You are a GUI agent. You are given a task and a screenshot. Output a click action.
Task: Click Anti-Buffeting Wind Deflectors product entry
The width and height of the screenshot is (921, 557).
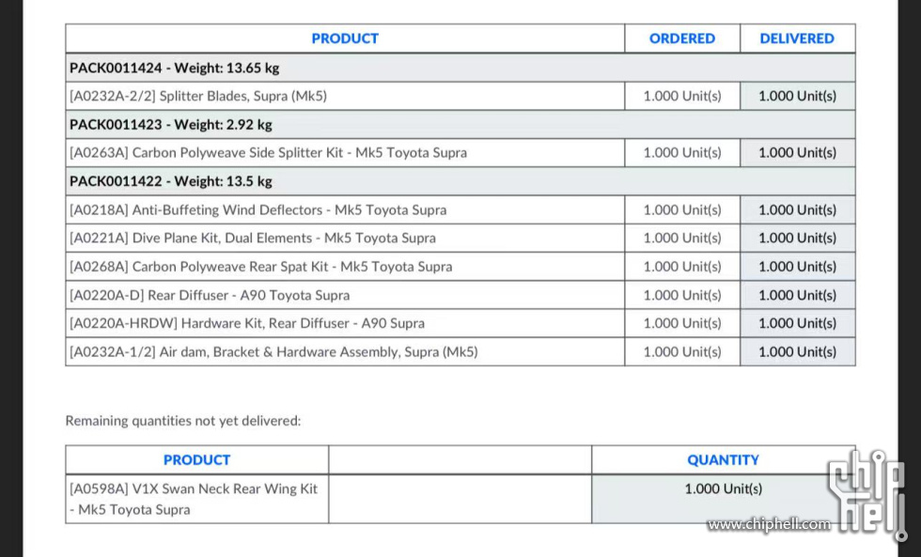258,209
